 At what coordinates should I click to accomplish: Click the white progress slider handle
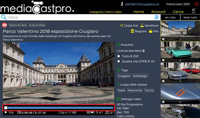[x=6, y=108]
